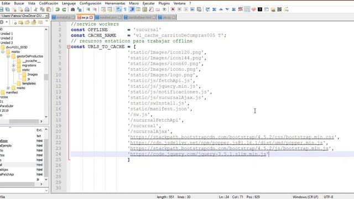Select the dwy4101_005D folder
This screenshot has width=354, height=199.
pyautogui.click(x=17, y=47)
